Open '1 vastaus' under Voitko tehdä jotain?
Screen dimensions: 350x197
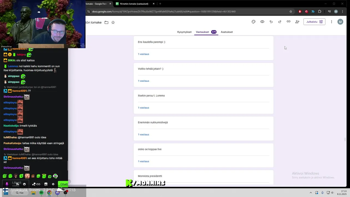point(144,81)
